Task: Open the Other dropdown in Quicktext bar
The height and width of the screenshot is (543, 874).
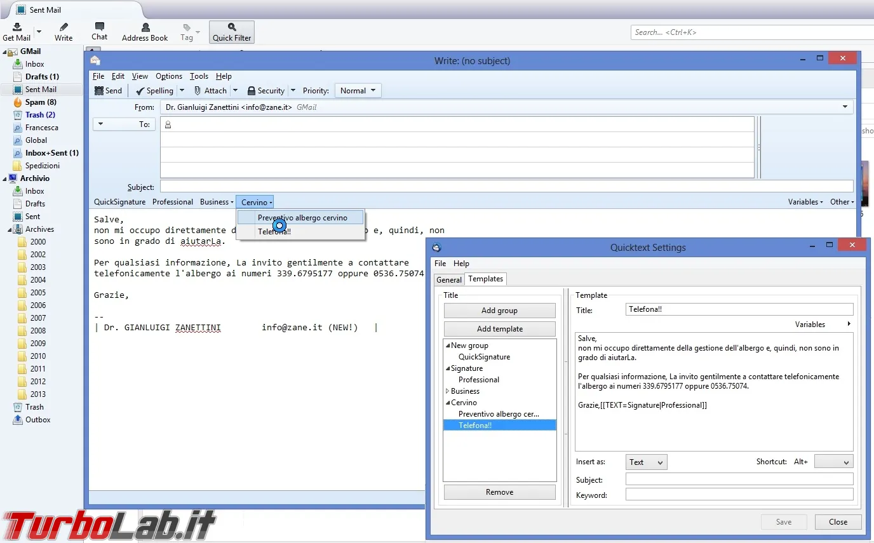Action: (x=842, y=202)
